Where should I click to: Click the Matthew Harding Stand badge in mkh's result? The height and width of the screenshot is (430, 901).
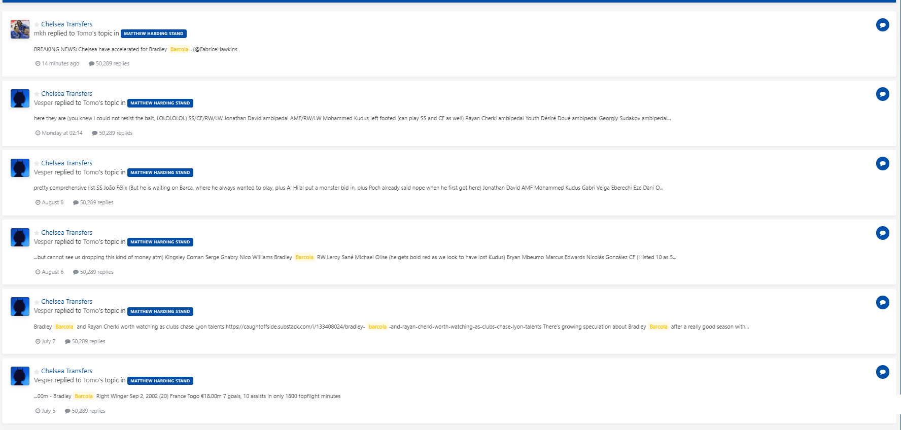[154, 33]
